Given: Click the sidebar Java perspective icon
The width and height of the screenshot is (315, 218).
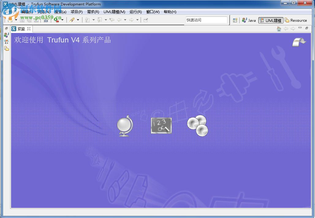Looking at the screenshot, I should click(6, 35).
